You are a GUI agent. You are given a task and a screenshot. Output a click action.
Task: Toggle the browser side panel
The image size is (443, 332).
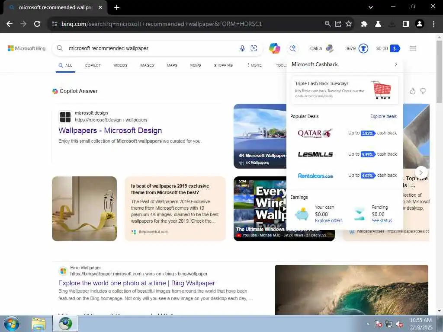[x=406, y=24]
